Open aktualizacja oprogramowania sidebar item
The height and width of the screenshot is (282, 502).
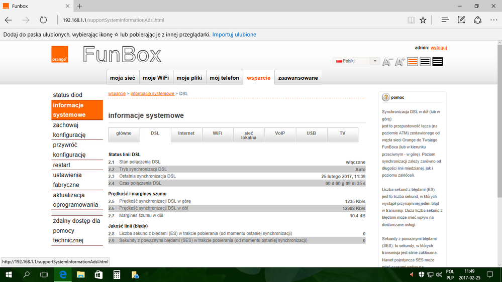click(x=77, y=200)
